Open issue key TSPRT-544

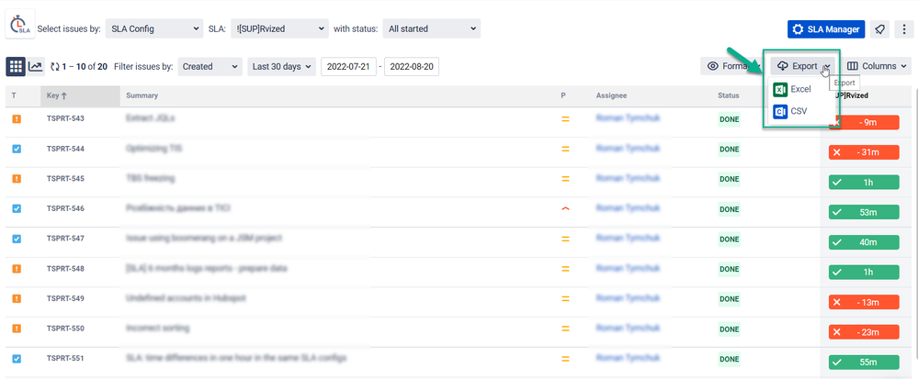(65, 149)
